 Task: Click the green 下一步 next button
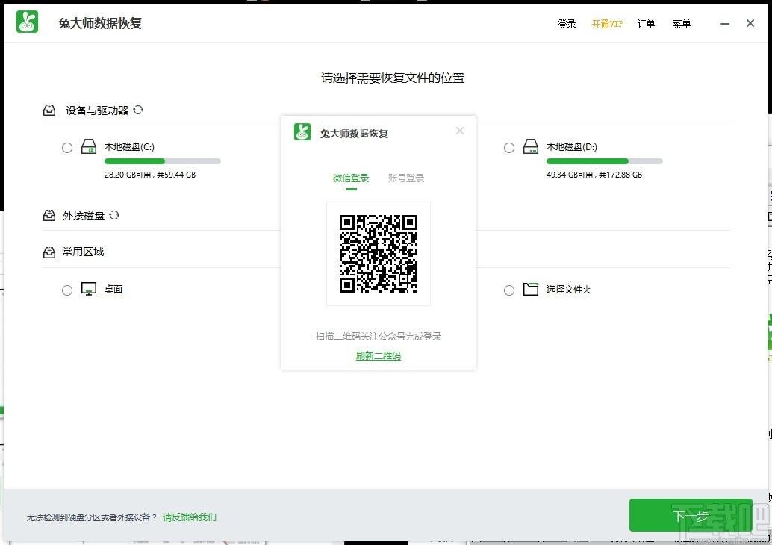click(x=691, y=515)
